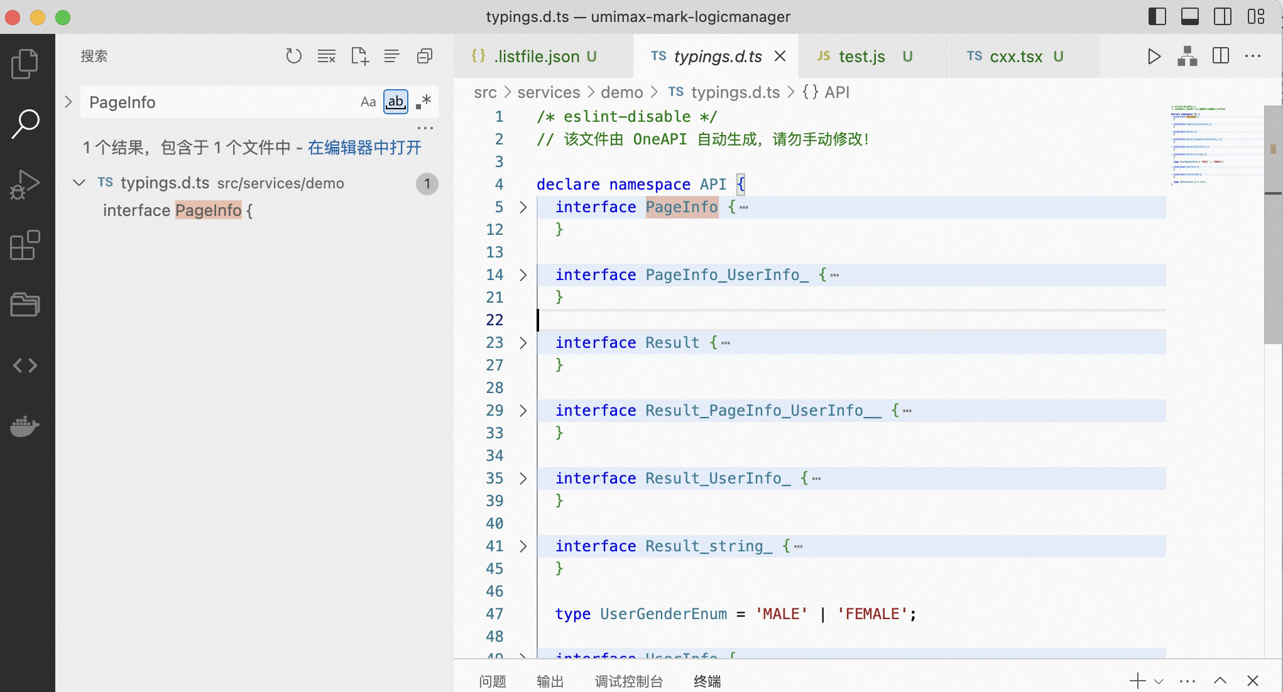
Task: Open the angle-brackets code icon in activity bar
Action: click(x=25, y=365)
